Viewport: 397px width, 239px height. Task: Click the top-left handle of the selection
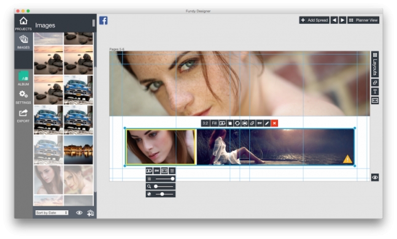tap(125, 128)
